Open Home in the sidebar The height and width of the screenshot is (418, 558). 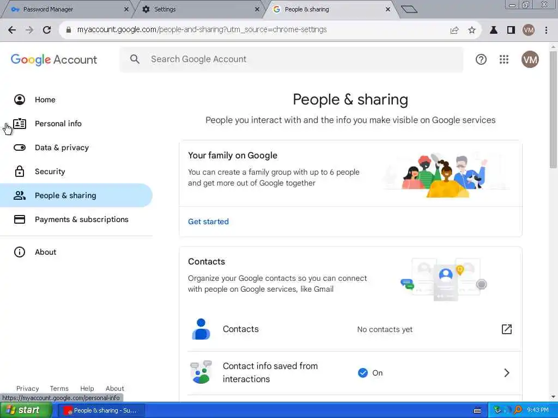pos(76,100)
